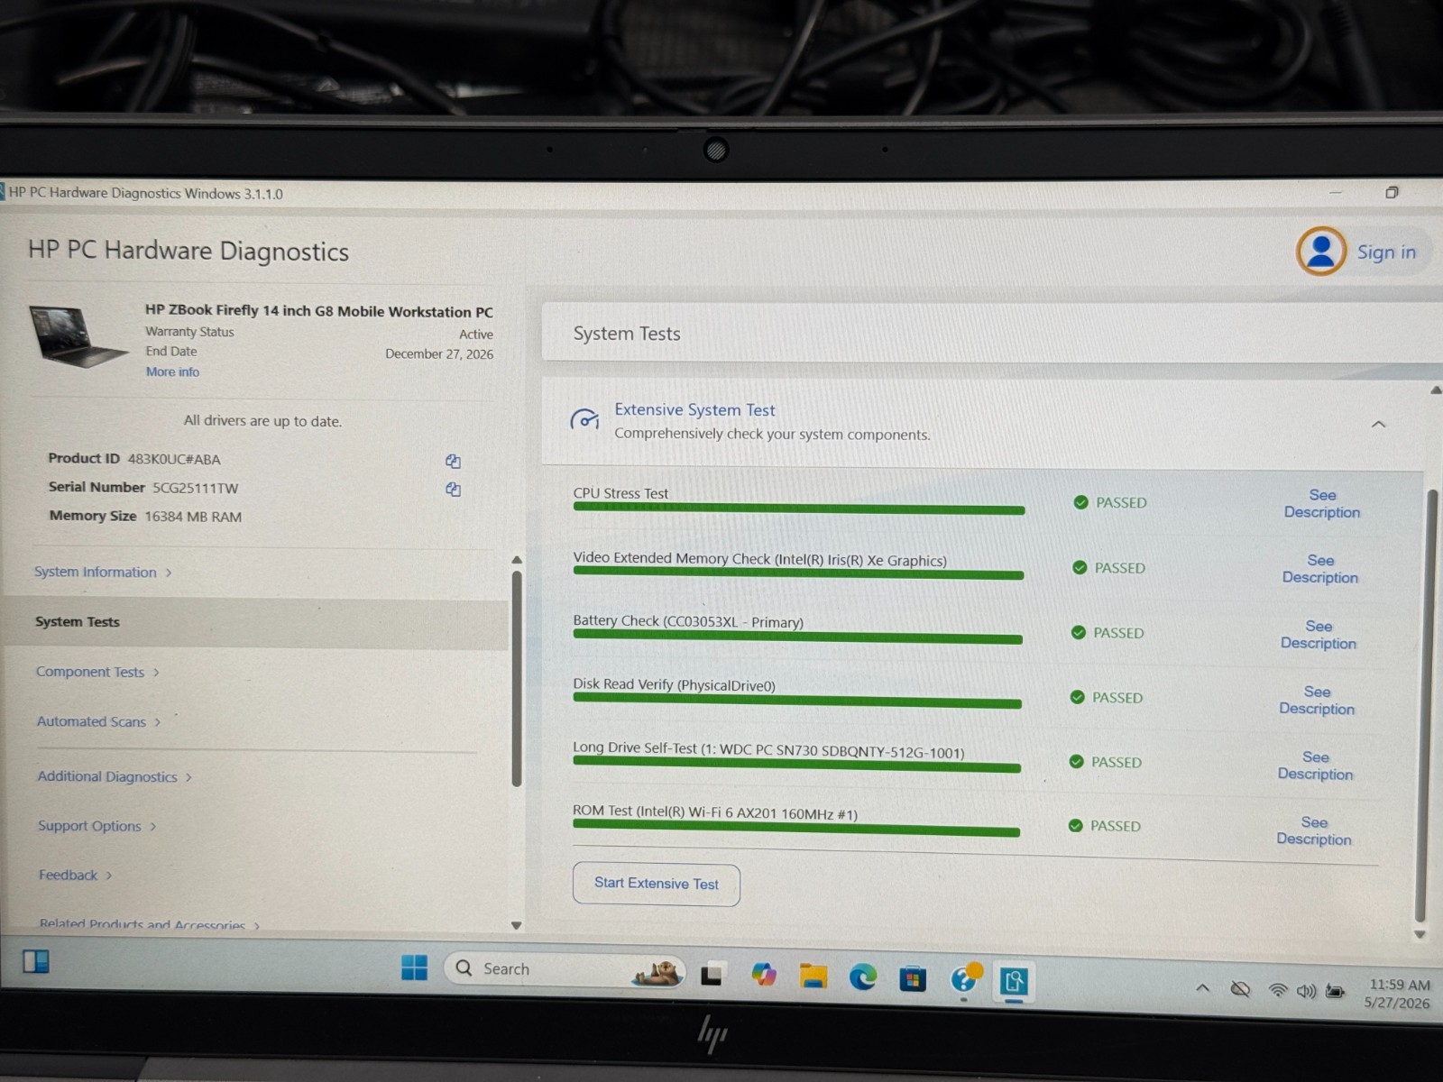1443x1082 pixels.
Task: Click the '16384 MB RAM' memory value
Action: click(x=193, y=517)
